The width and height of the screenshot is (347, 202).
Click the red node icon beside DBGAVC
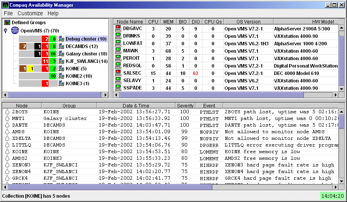[x=118, y=29]
